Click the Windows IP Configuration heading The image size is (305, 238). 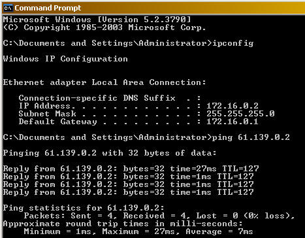click(x=65, y=59)
